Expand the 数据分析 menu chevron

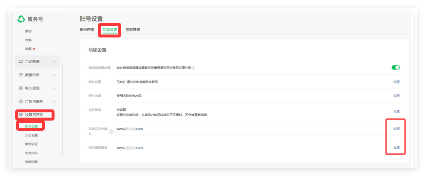(x=54, y=75)
